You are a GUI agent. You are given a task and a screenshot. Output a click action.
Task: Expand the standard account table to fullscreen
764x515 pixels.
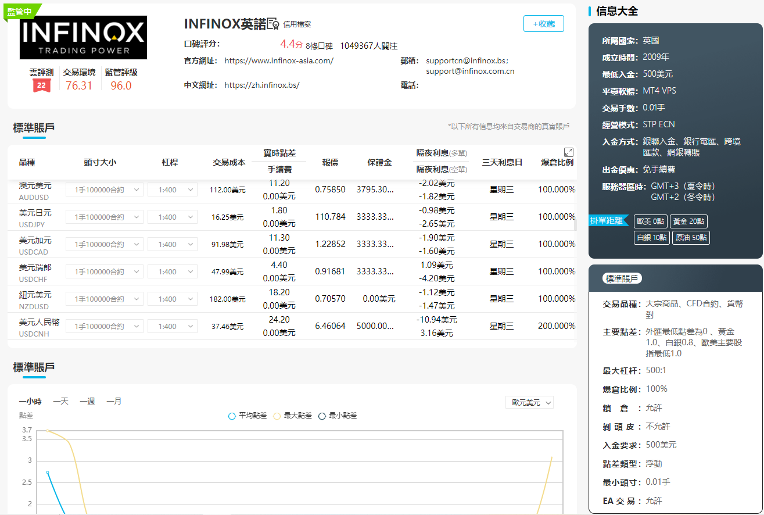coord(569,151)
